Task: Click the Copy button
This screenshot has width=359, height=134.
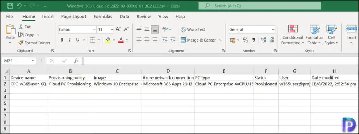Action: tap(26, 35)
